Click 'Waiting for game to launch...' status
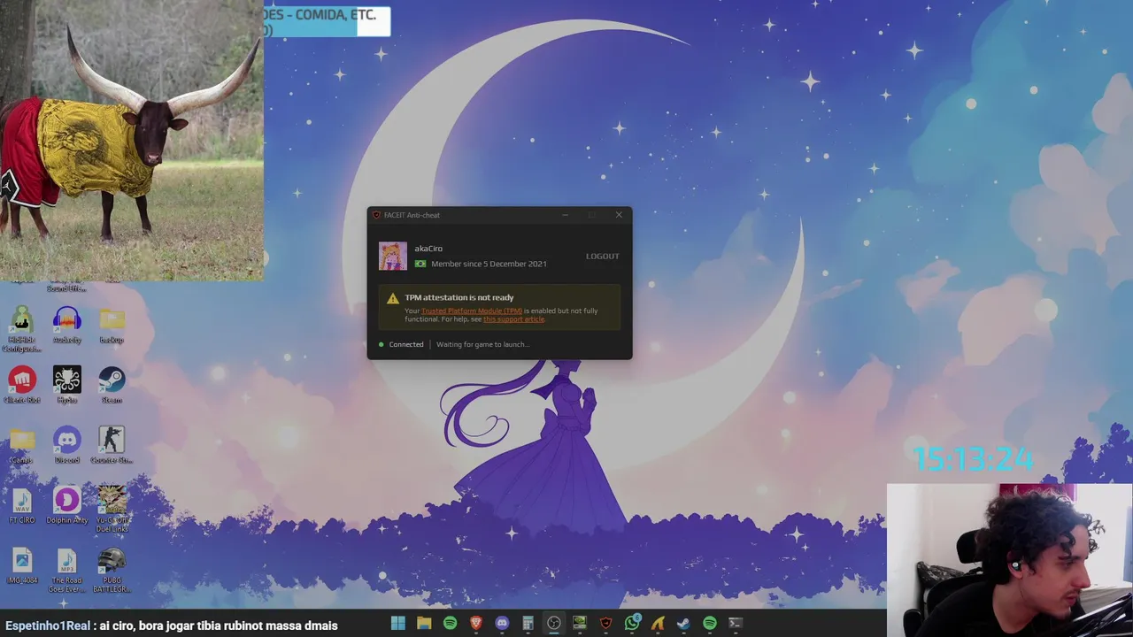 tap(482, 344)
